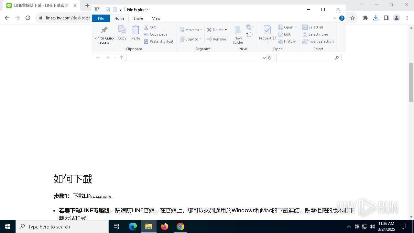Screen dimensions: 414x233
Task: Click the History button
Action: (x=287, y=41)
